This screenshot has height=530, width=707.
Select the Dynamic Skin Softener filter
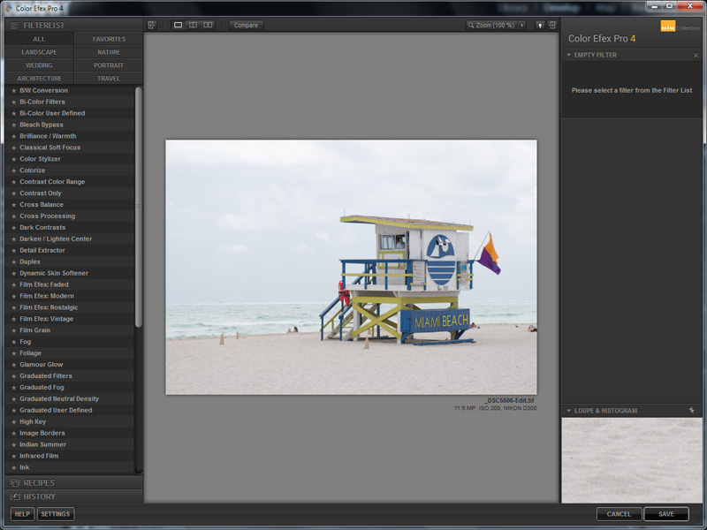coord(70,273)
